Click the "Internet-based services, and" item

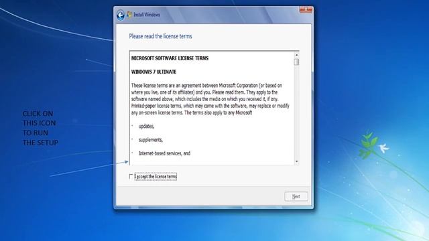click(164, 153)
